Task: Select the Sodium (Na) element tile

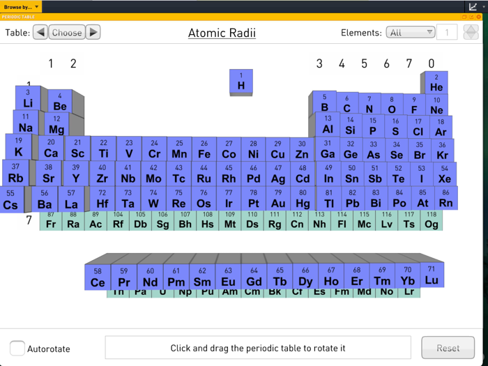Action: (26, 122)
